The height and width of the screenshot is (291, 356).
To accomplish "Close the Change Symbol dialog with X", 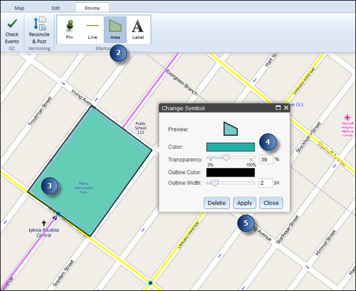I will click(x=285, y=108).
